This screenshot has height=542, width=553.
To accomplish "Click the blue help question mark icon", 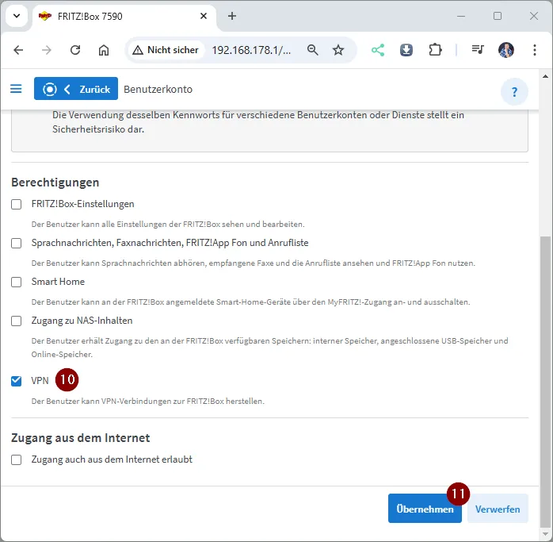I will click(514, 91).
